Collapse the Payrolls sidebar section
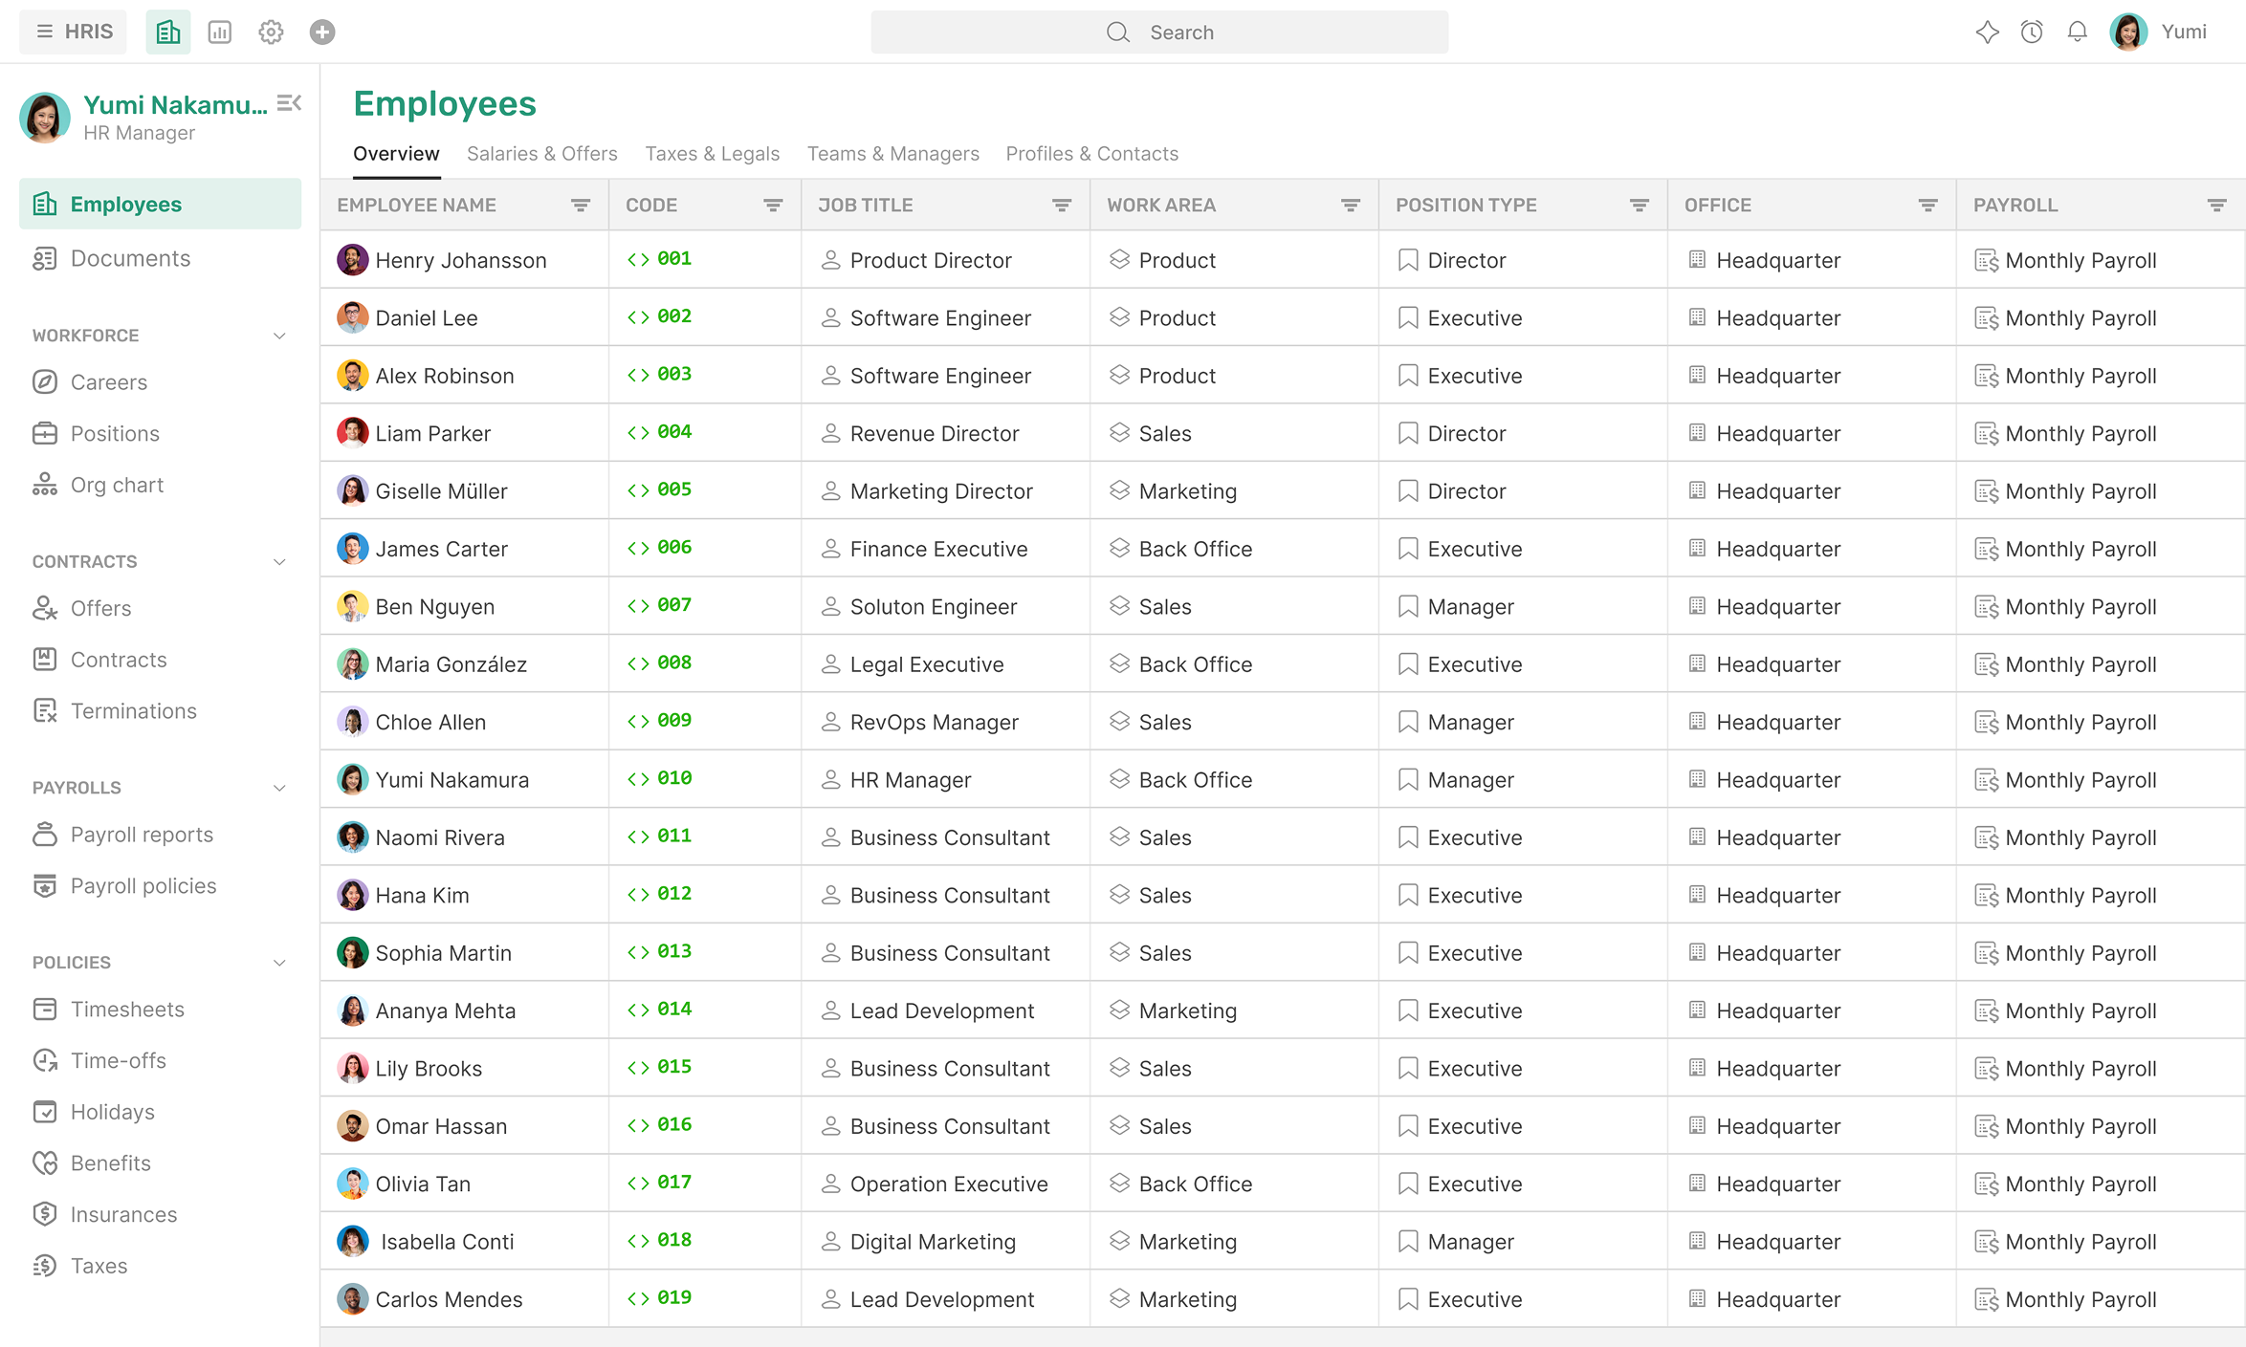The width and height of the screenshot is (2246, 1347). (x=279, y=788)
